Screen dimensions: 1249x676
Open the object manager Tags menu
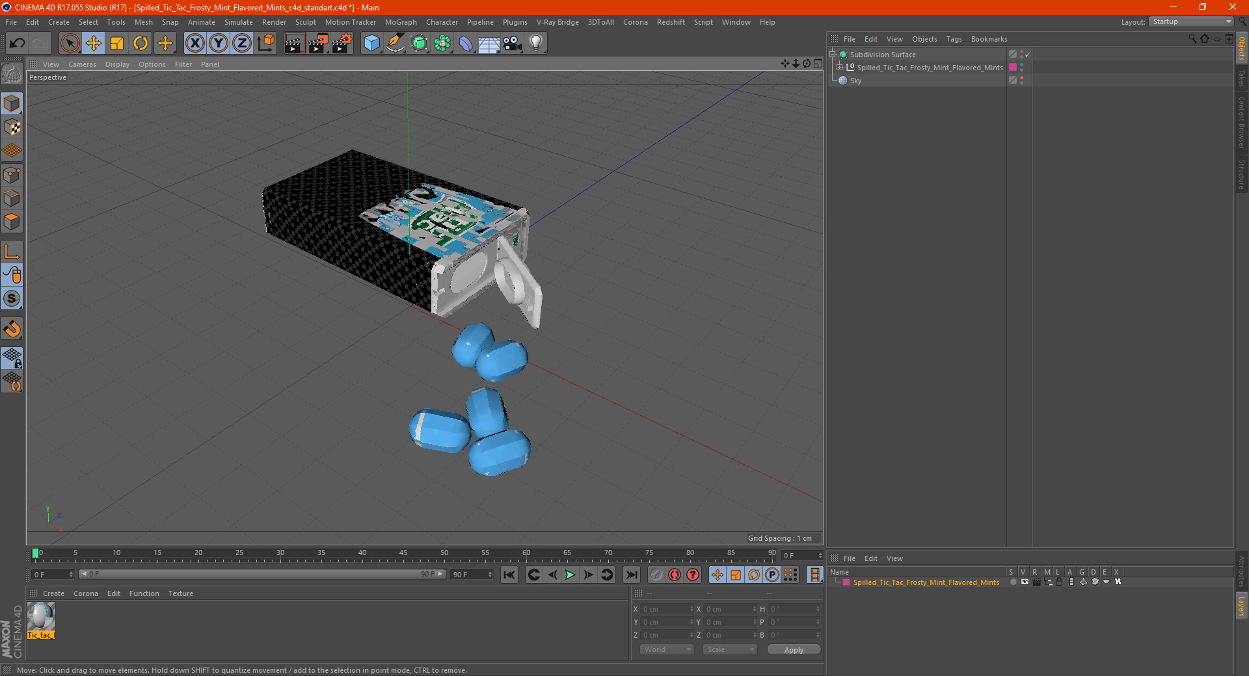pyautogui.click(x=954, y=39)
